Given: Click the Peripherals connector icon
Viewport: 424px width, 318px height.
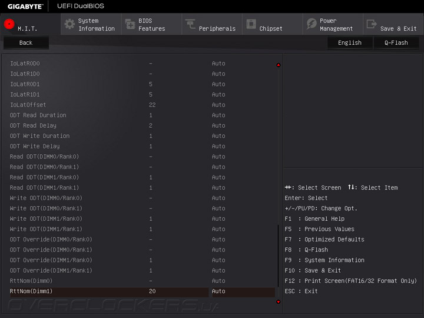Looking at the screenshot, I should [190, 24].
